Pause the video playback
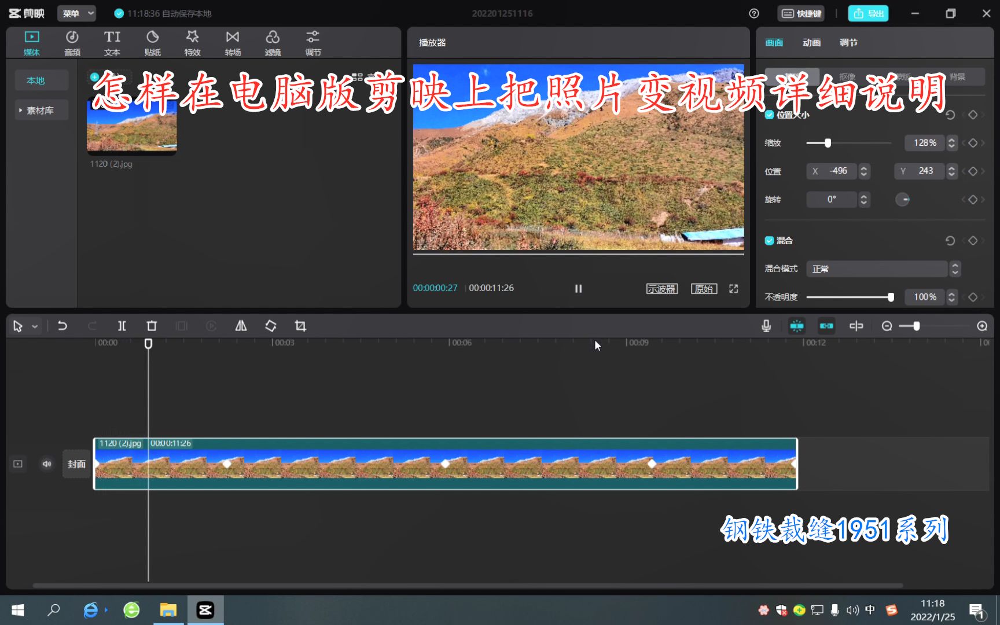The height and width of the screenshot is (625, 1000). click(x=578, y=289)
